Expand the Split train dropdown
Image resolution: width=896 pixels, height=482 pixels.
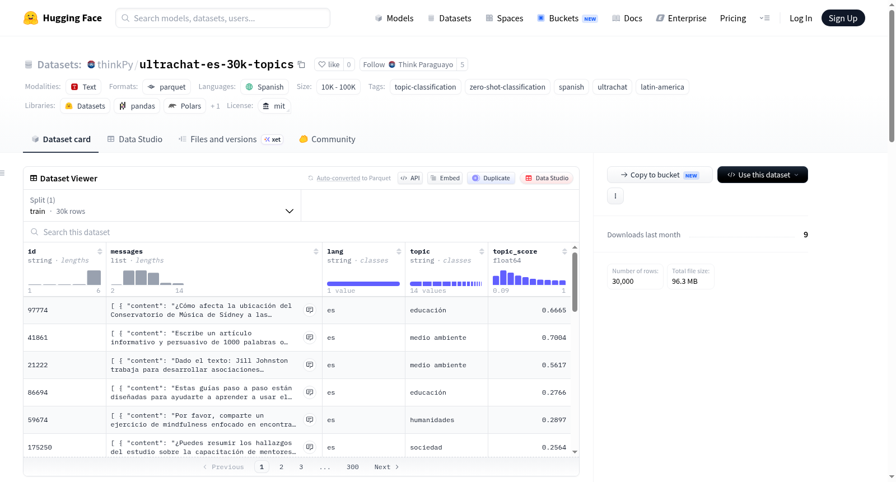click(162, 205)
